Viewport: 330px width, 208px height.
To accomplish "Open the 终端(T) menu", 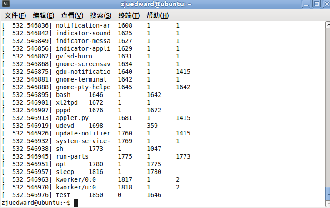I will click(x=129, y=15).
